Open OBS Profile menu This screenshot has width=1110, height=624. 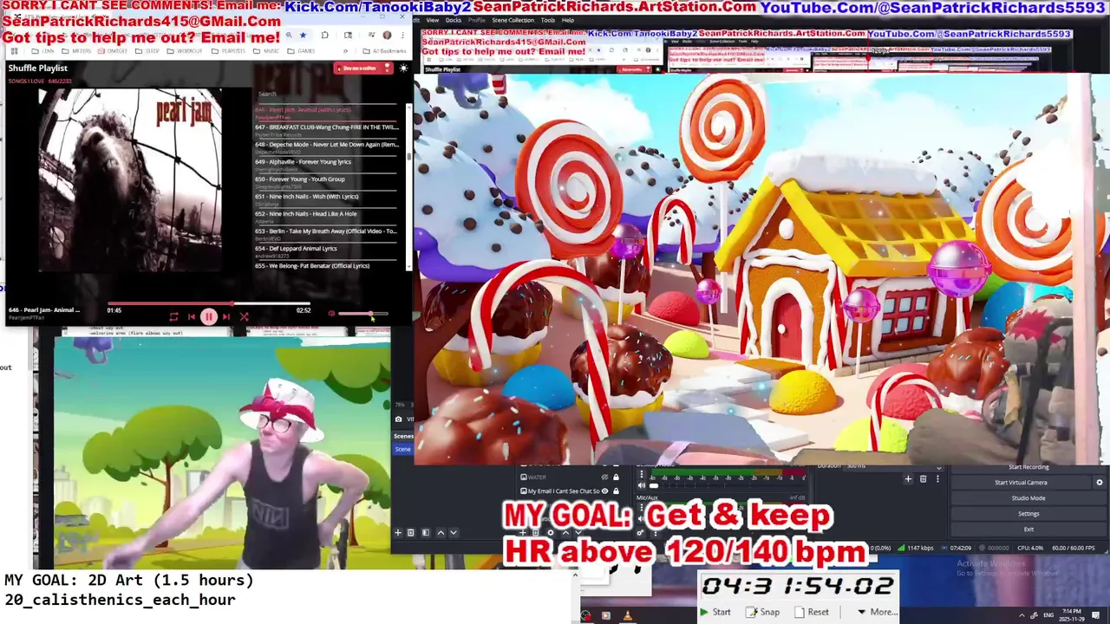pyautogui.click(x=476, y=20)
